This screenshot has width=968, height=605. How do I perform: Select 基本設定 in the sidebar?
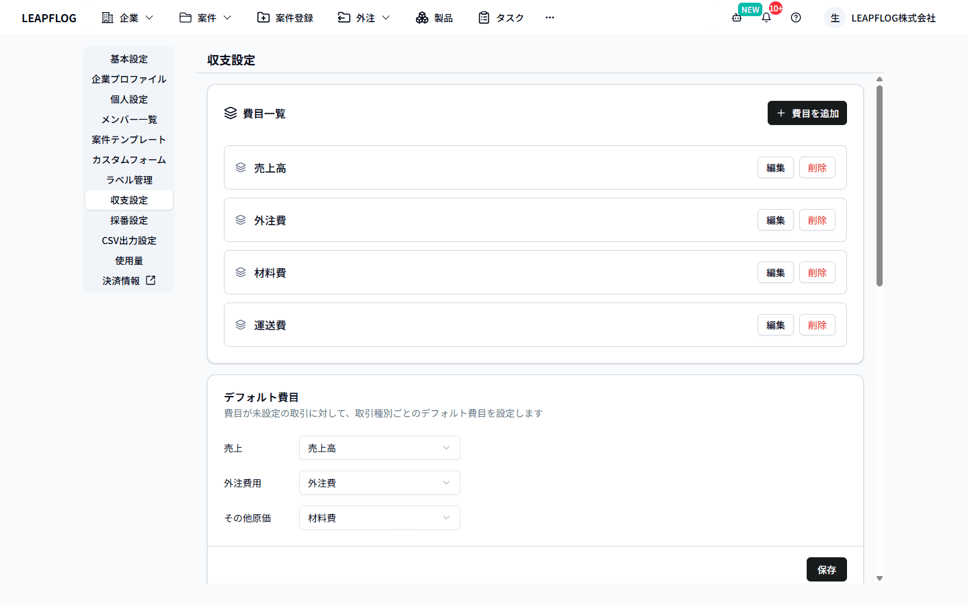pos(129,59)
